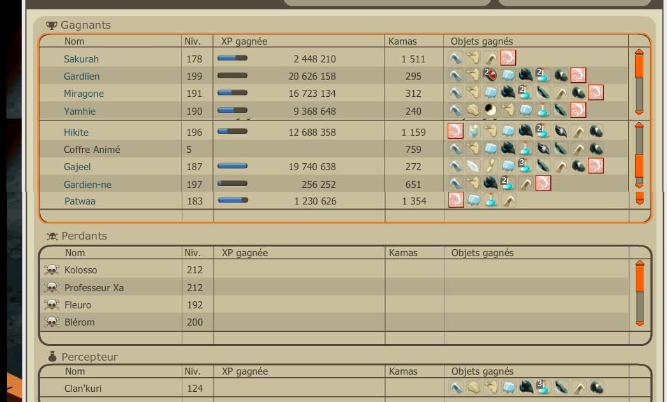Click Sakurah's XP progress bar
Image resolution: width=667 pixels, height=402 pixels.
pos(232,58)
